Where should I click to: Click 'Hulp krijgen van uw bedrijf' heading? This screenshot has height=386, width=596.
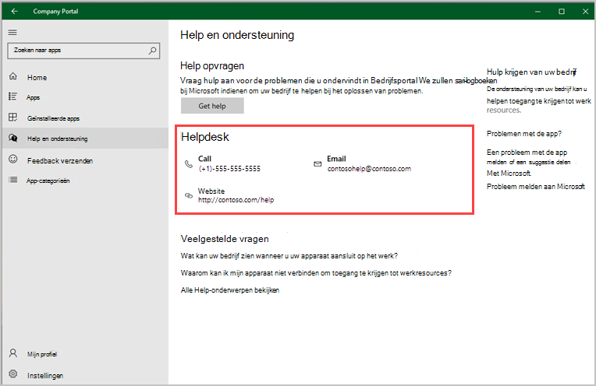click(x=532, y=72)
